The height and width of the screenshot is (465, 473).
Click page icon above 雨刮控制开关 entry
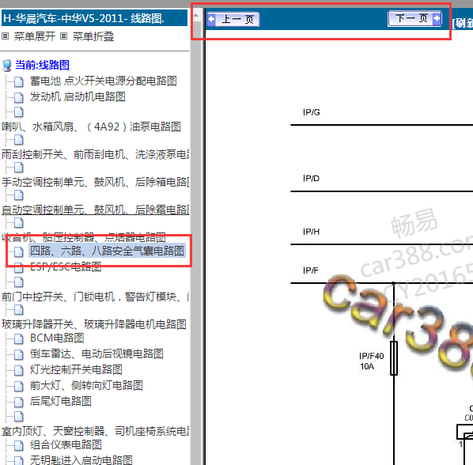click(x=19, y=140)
